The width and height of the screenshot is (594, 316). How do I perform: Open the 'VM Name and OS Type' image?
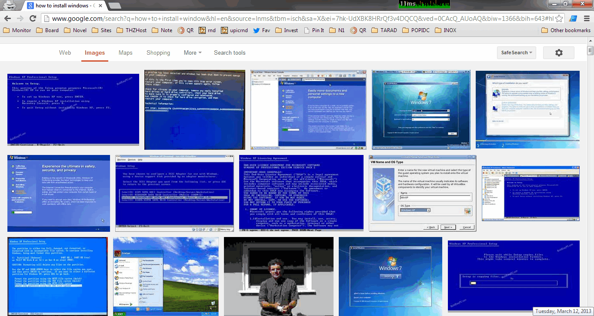(x=423, y=193)
